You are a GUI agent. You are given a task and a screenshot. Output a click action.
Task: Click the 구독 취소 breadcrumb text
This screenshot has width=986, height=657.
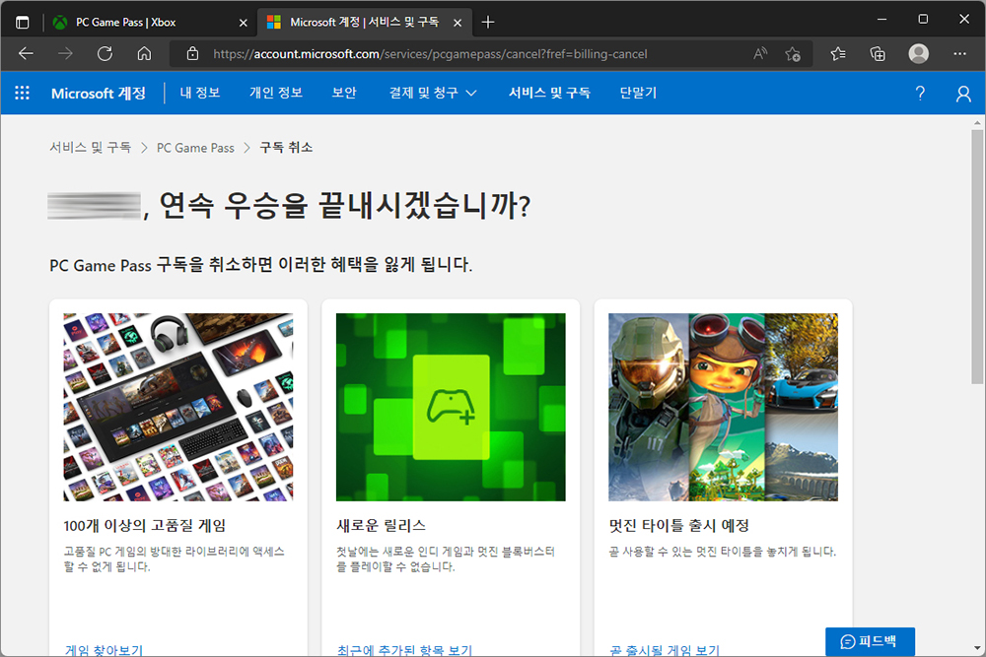pos(286,148)
